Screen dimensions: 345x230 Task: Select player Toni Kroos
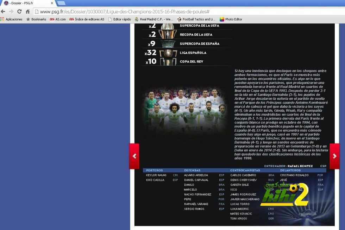point(239,218)
